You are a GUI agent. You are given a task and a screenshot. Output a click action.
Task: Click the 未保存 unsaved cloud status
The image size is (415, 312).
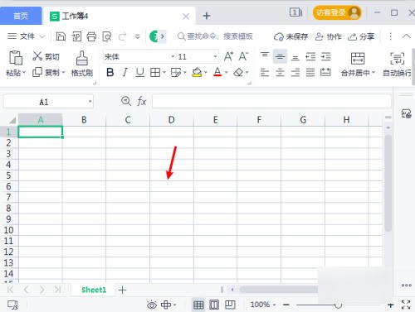point(290,36)
